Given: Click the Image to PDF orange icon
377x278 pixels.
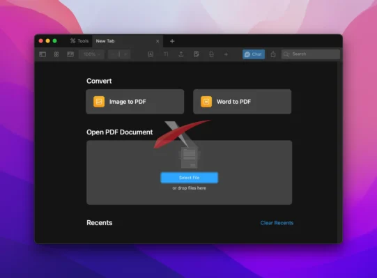Looking at the screenshot, I should (99, 102).
